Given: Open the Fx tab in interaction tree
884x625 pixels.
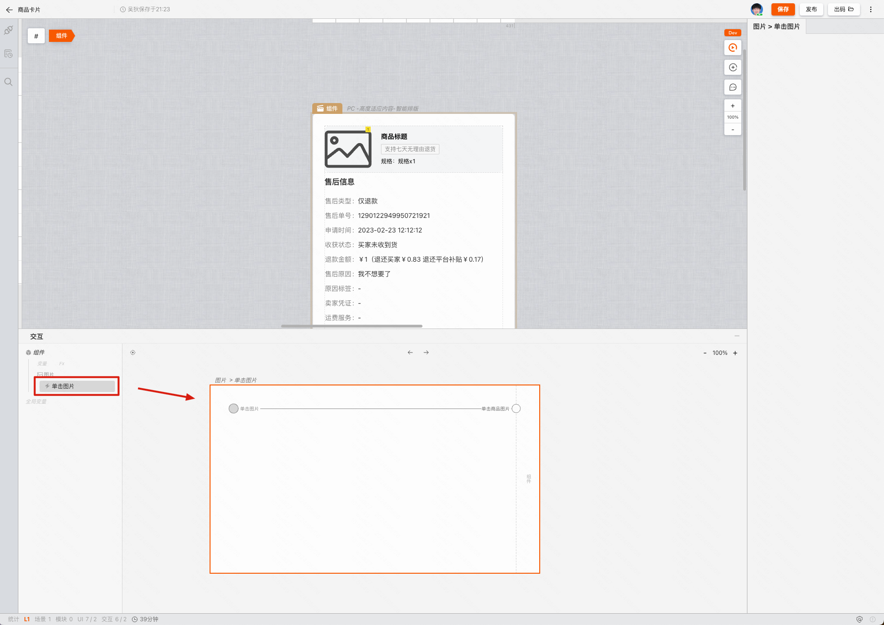Looking at the screenshot, I should coord(62,364).
